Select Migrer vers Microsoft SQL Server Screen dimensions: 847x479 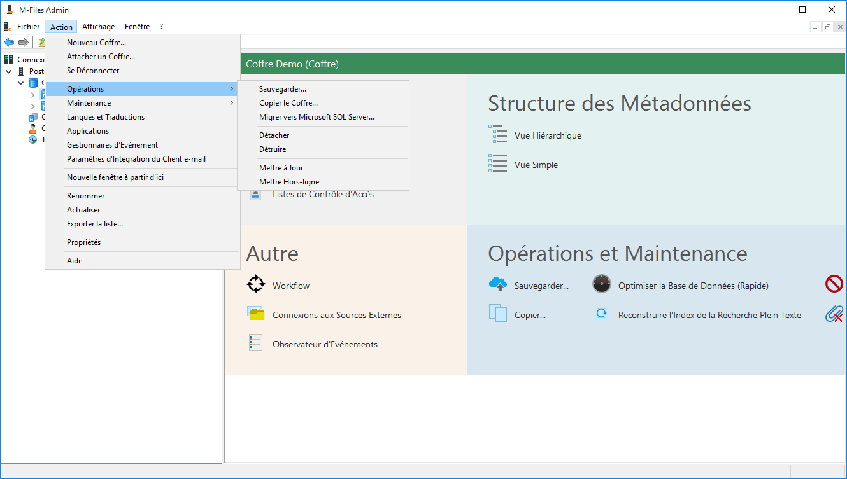click(x=317, y=117)
